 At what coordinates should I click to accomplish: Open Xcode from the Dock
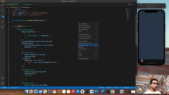[96, 92]
